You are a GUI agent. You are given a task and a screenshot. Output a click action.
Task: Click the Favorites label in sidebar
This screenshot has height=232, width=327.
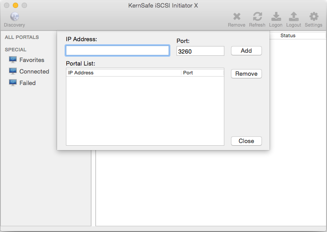32,60
